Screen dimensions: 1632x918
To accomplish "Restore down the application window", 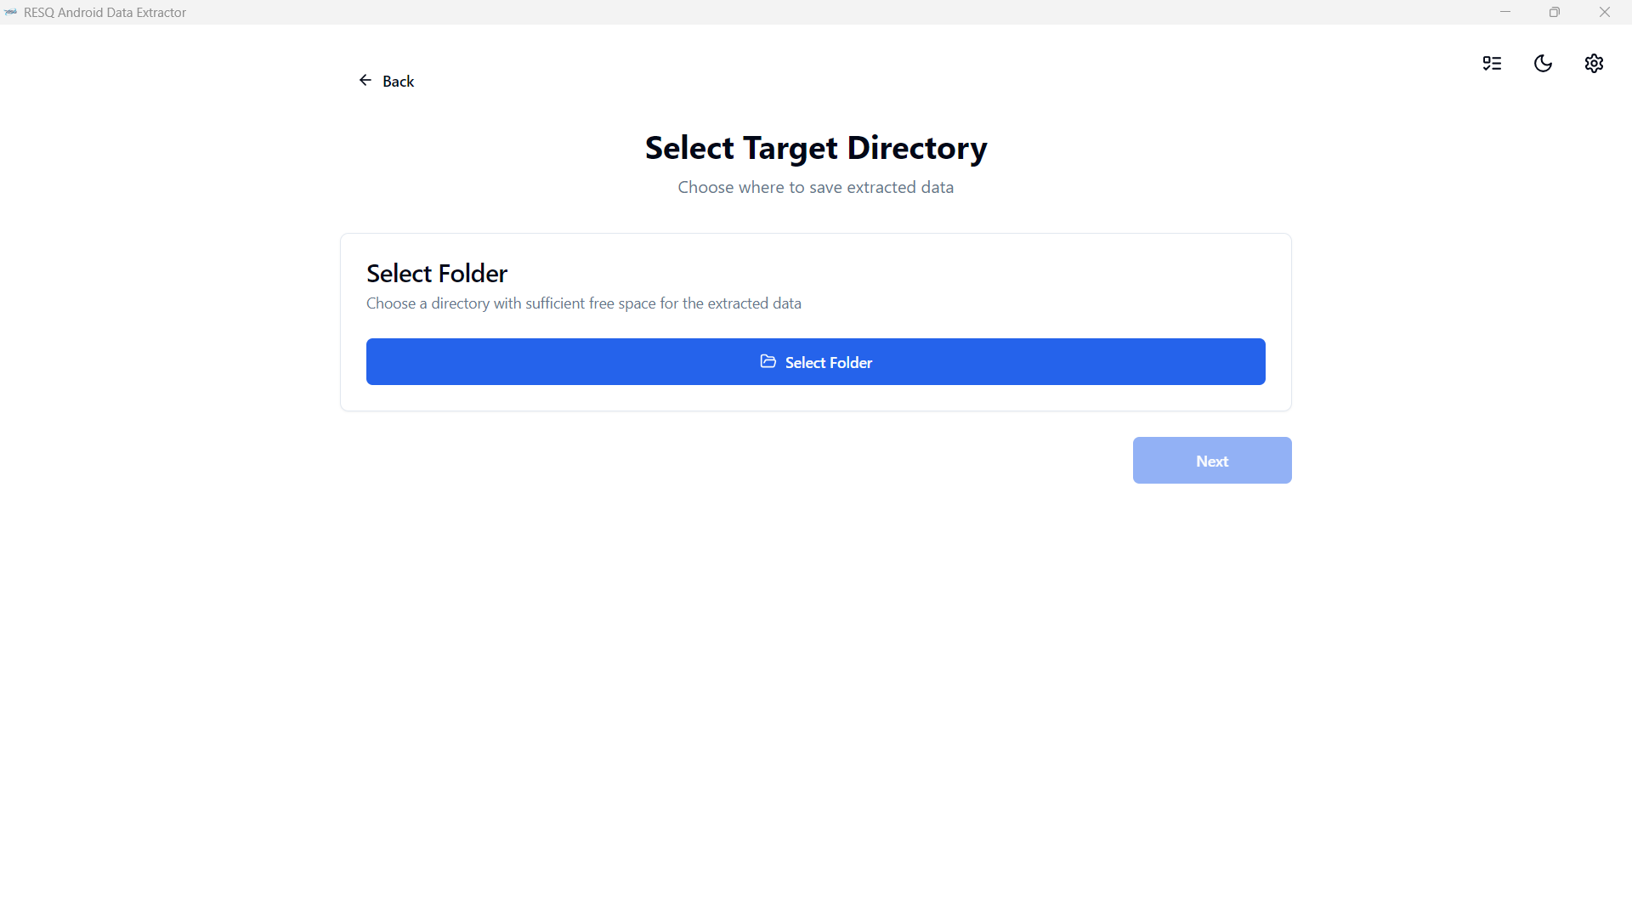I will coord(1555,12).
